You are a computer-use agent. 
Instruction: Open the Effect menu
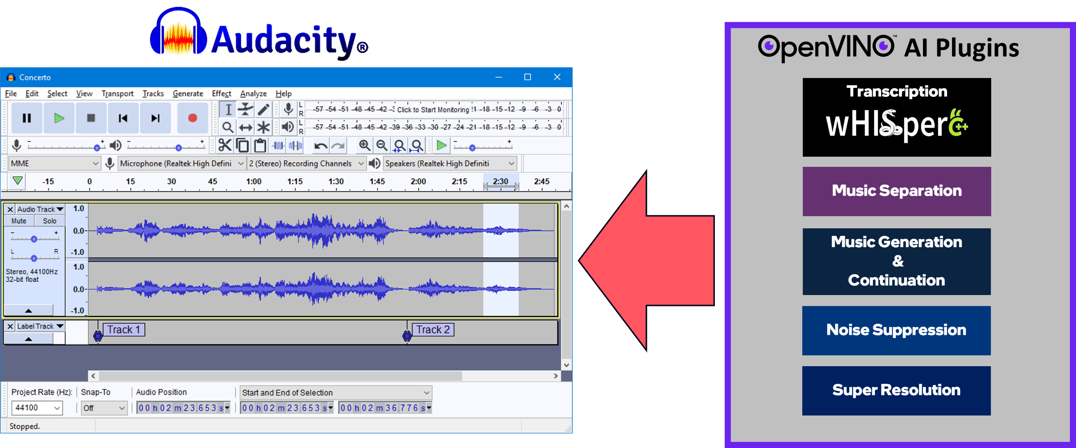[x=221, y=93]
